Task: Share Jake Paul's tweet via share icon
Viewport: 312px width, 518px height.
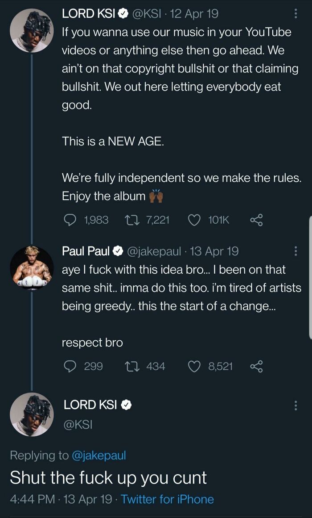Action: tap(256, 366)
